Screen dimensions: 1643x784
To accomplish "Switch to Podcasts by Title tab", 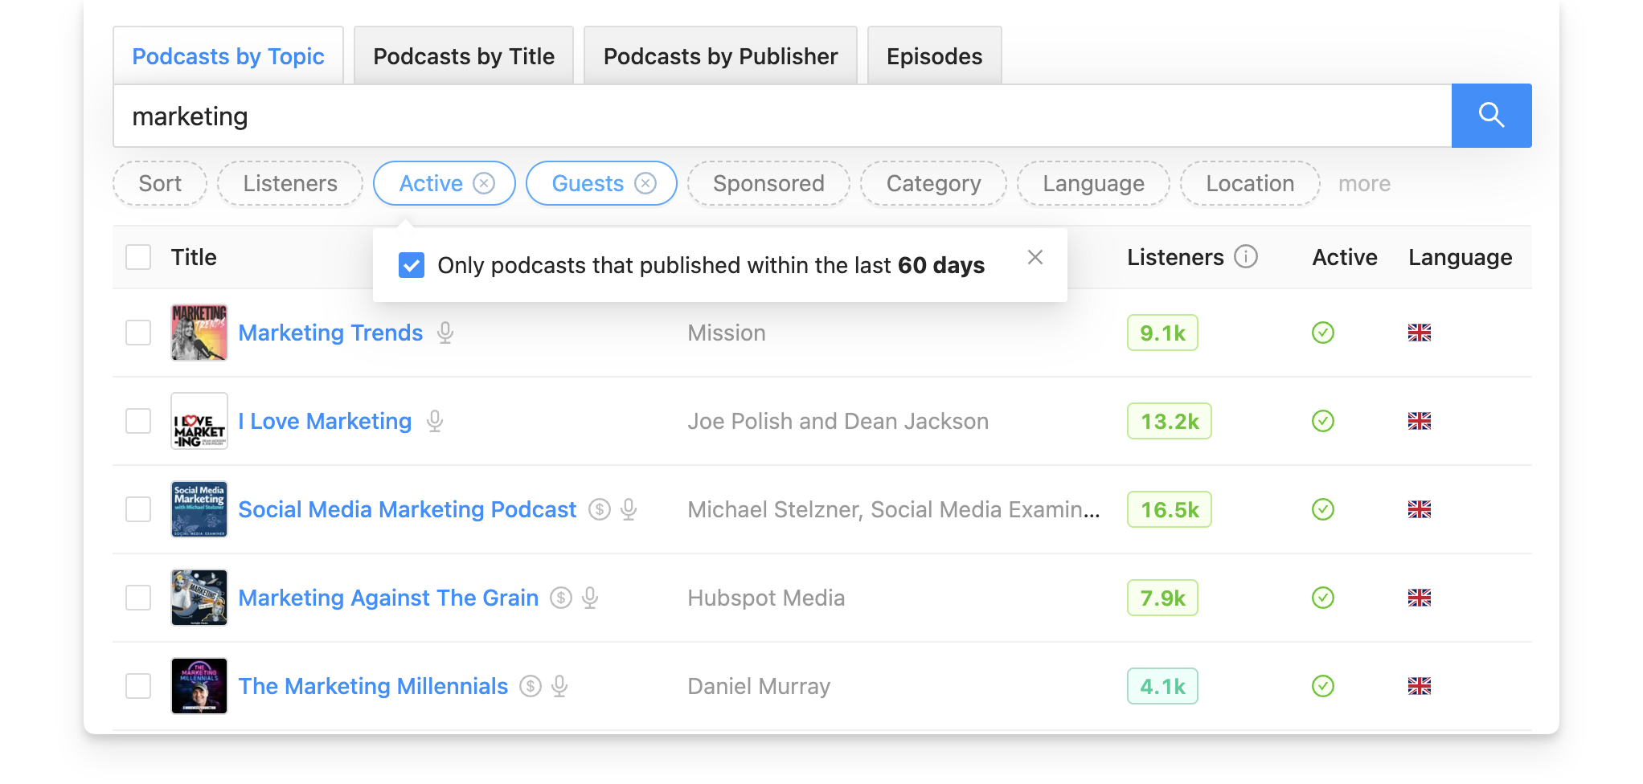I will point(464,56).
